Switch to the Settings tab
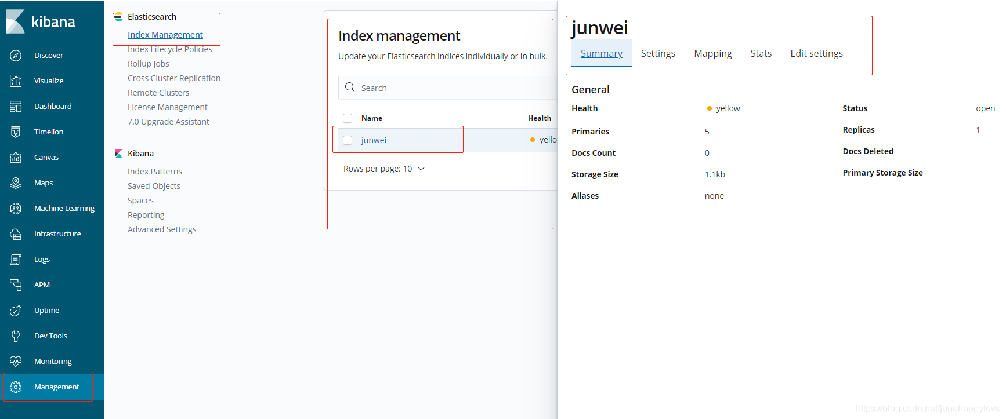The height and width of the screenshot is (419, 1006). pyautogui.click(x=658, y=53)
